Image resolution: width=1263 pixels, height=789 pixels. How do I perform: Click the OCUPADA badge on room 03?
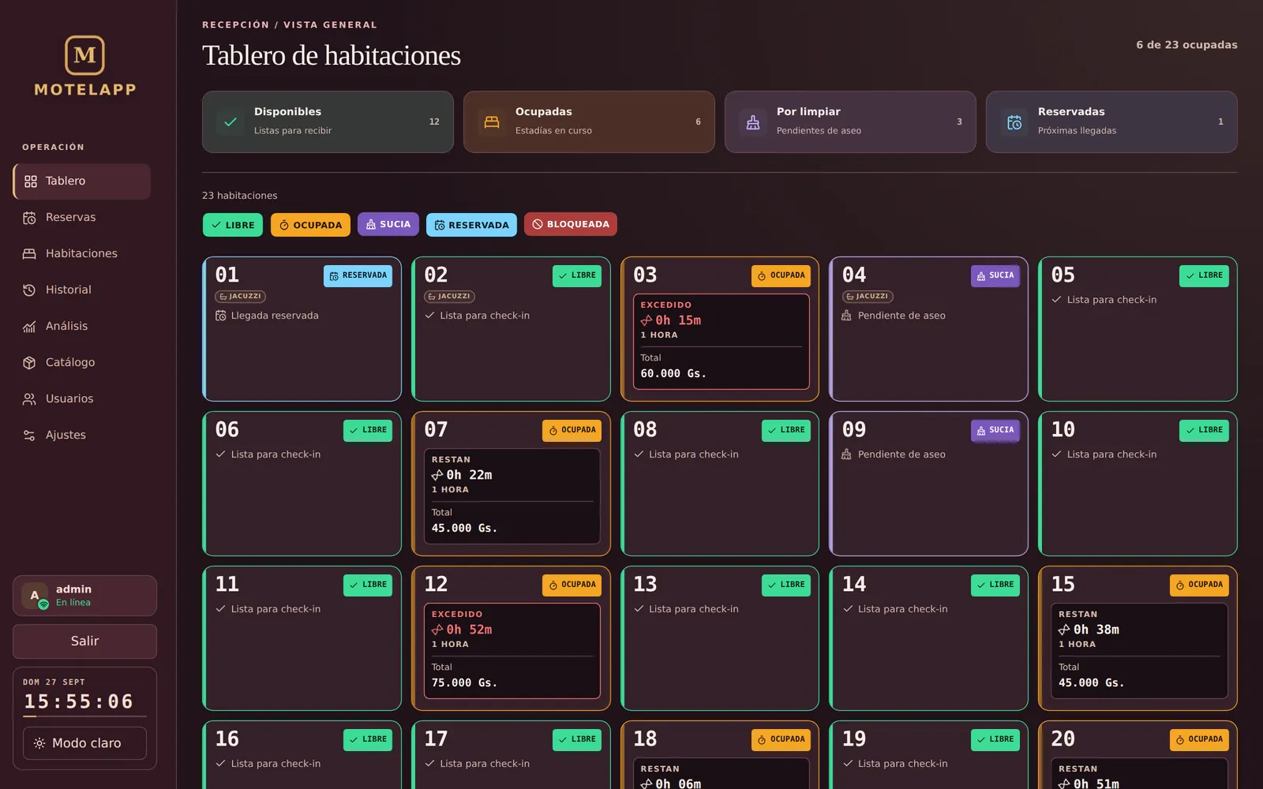[781, 276]
